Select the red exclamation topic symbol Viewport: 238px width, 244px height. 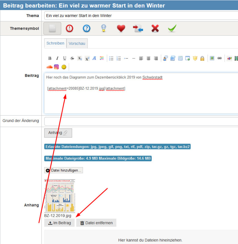point(70,28)
